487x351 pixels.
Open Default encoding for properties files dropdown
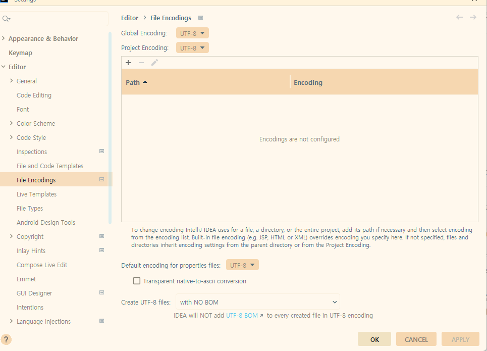[x=242, y=265]
